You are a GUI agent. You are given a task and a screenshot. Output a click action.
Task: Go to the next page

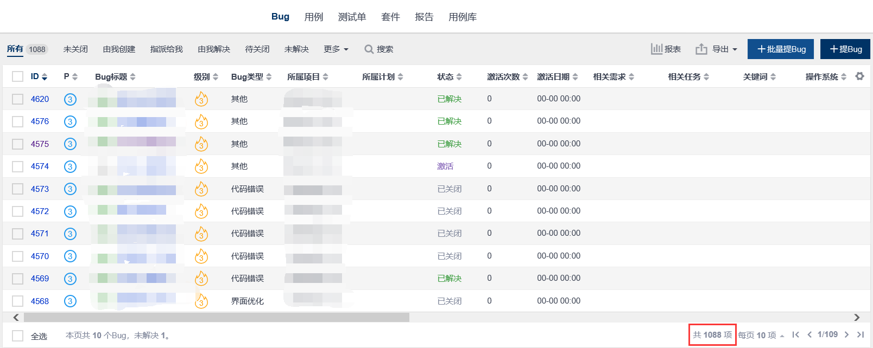846,334
